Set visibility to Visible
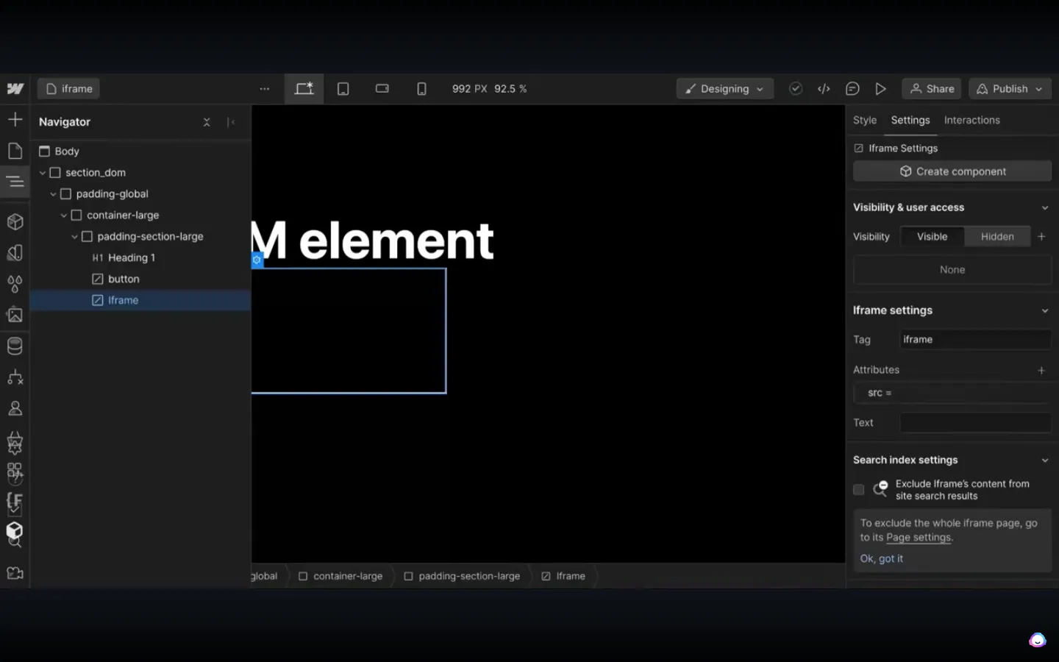1059x662 pixels. pos(932,237)
